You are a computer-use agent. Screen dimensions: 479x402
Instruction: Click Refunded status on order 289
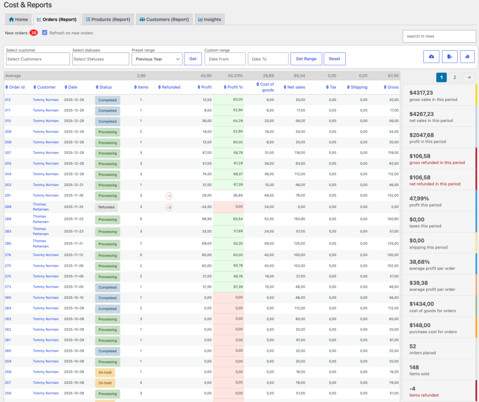click(107, 207)
